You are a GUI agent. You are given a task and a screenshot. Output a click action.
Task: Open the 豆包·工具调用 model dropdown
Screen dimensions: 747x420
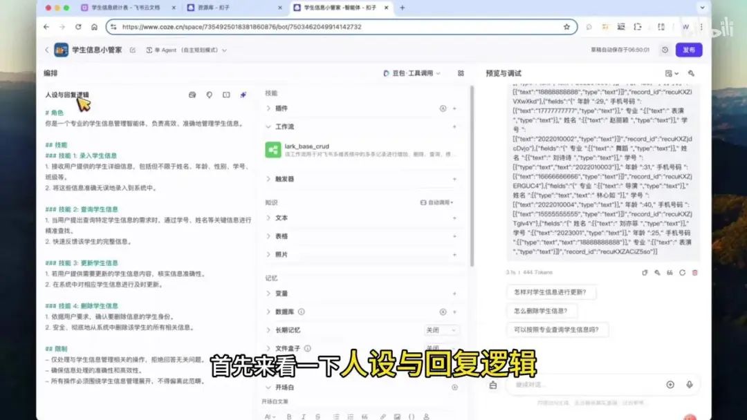pos(412,73)
